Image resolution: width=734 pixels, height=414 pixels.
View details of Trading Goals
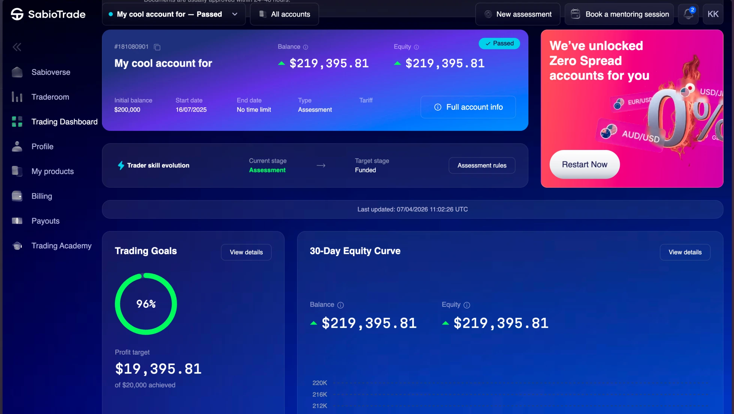246,252
